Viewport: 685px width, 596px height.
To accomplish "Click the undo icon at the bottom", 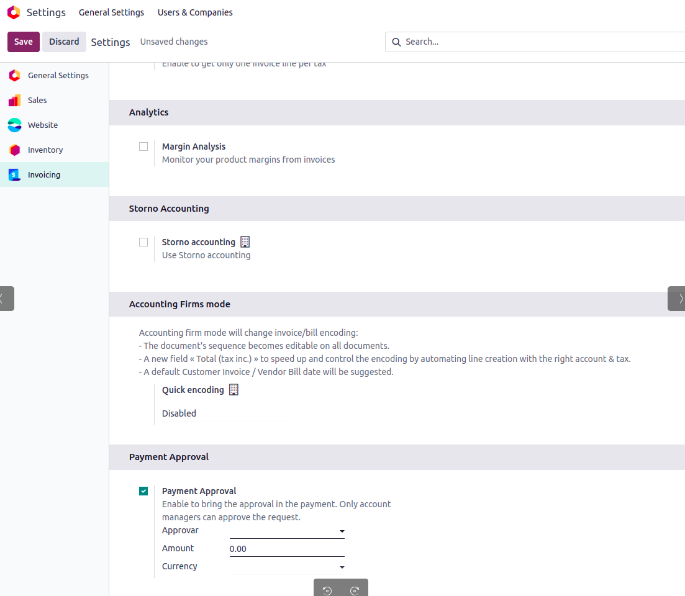I will tap(327, 590).
